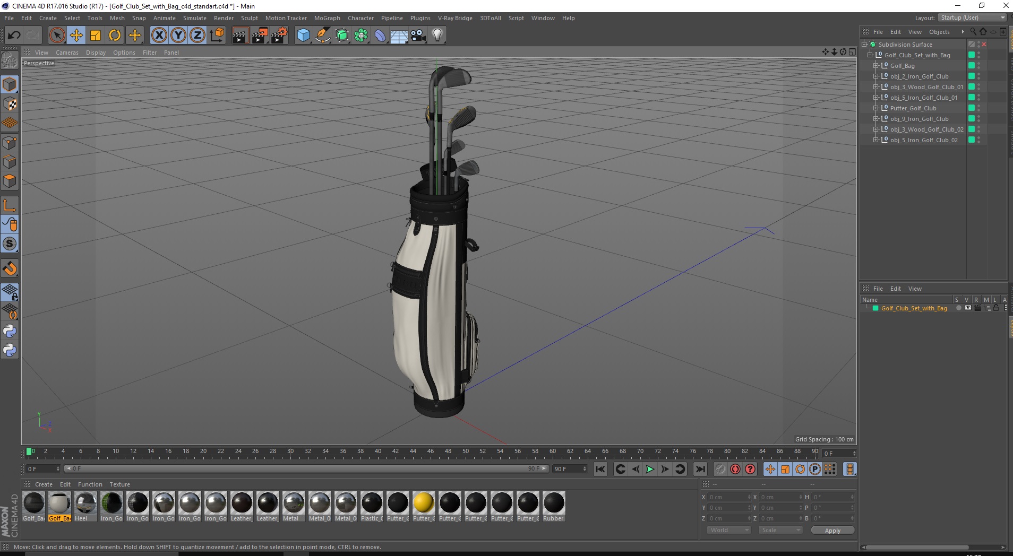Open the Scale mode dropdown
This screenshot has width=1013, height=556.
pos(780,530)
